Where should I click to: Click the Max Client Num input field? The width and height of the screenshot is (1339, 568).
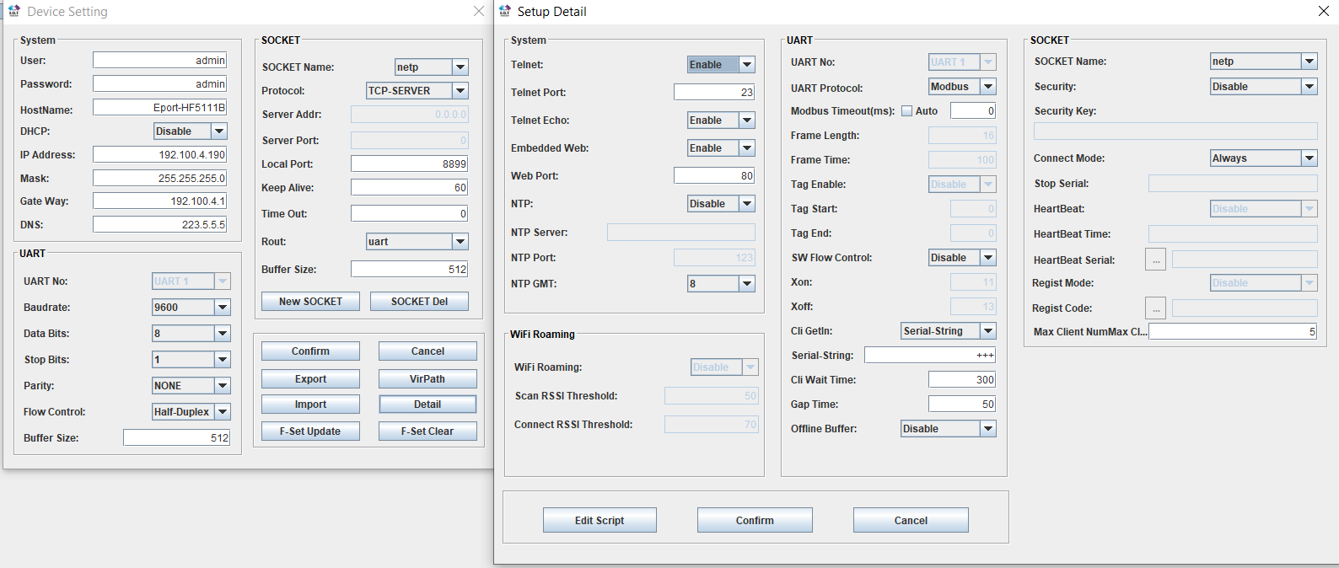[x=1233, y=332]
